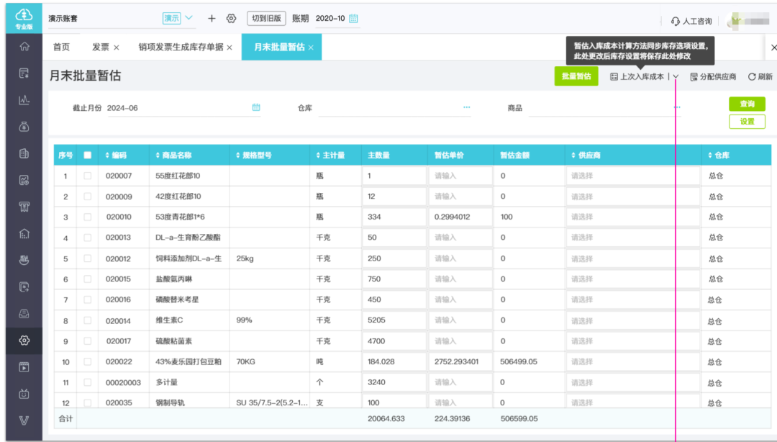
Task: Open the home icon in the left sidebar
Action: pos(24,45)
